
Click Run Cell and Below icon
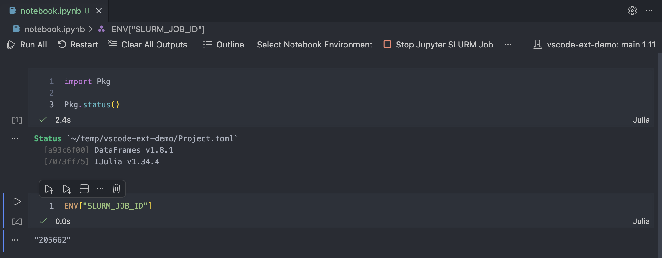(x=67, y=189)
